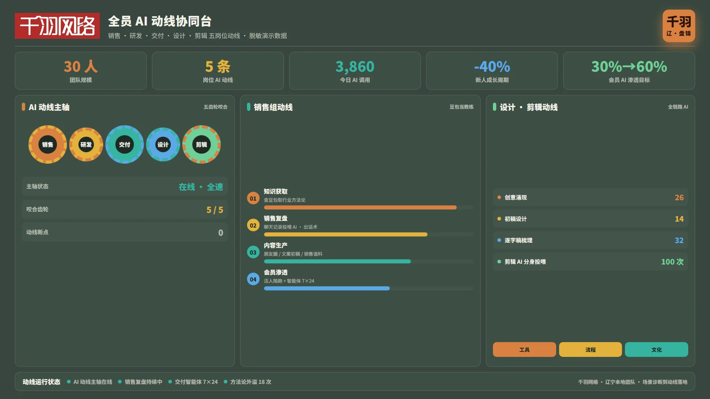Click the 千羽网络 red logo
The height and width of the screenshot is (399, 710).
click(57, 26)
